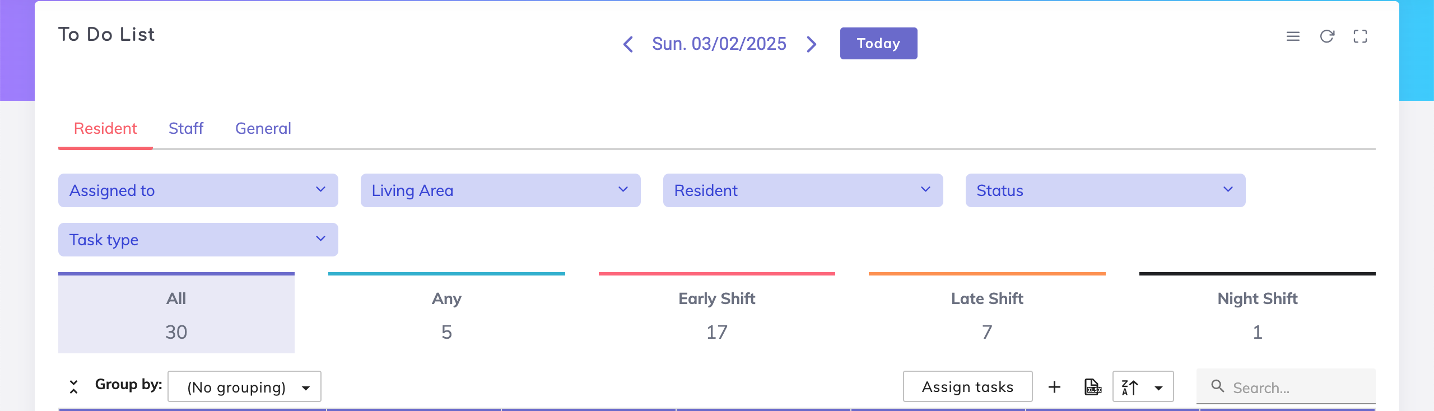The width and height of the screenshot is (1434, 411).
Task: Click the Assign tasks button
Action: [x=967, y=387]
